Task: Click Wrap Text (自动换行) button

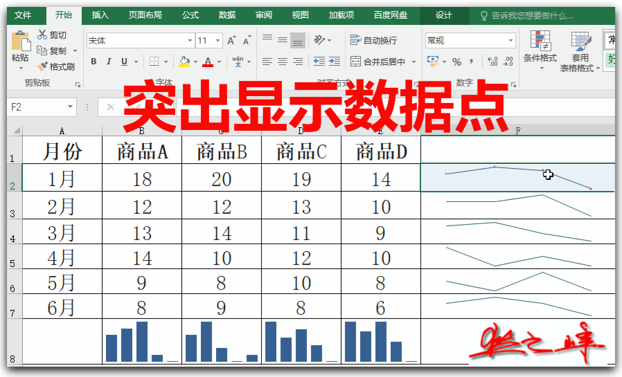Action: [x=373, y=40]
